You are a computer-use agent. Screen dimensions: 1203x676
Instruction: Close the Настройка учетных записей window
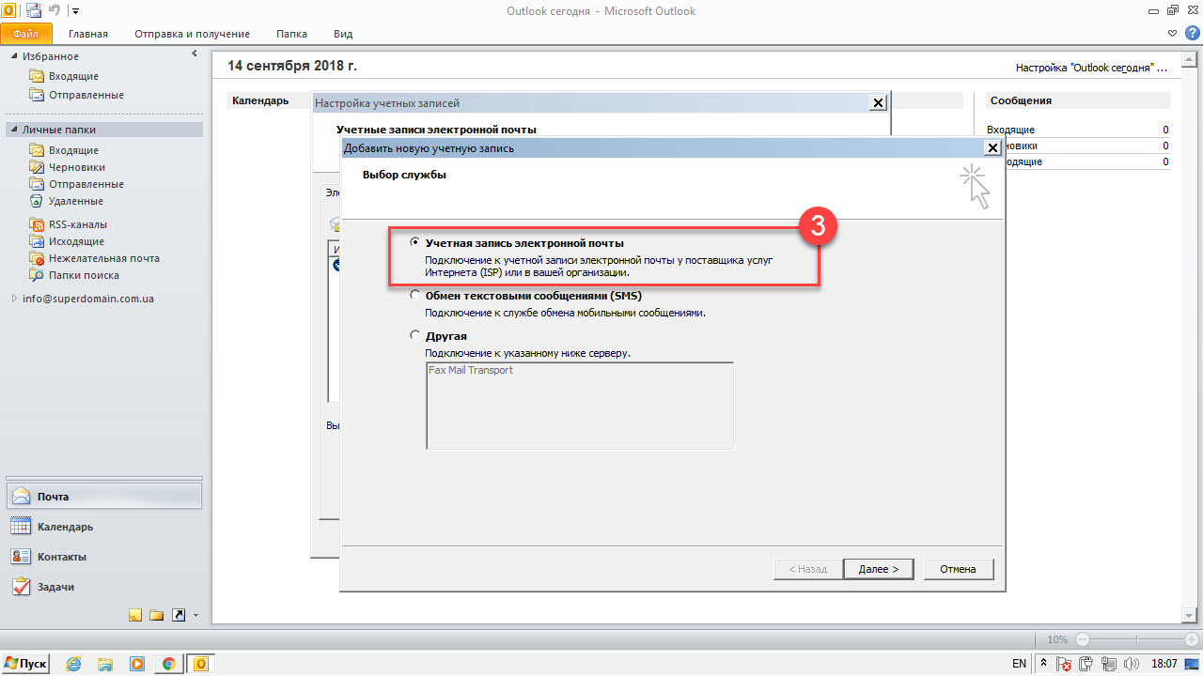coord(878,103)
